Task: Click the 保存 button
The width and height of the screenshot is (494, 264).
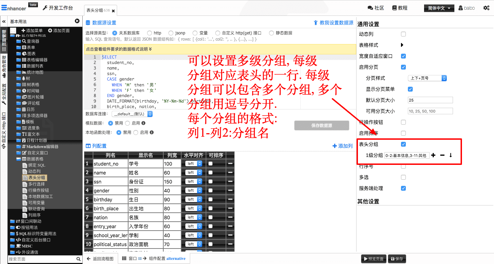Action: click(397, 259)
